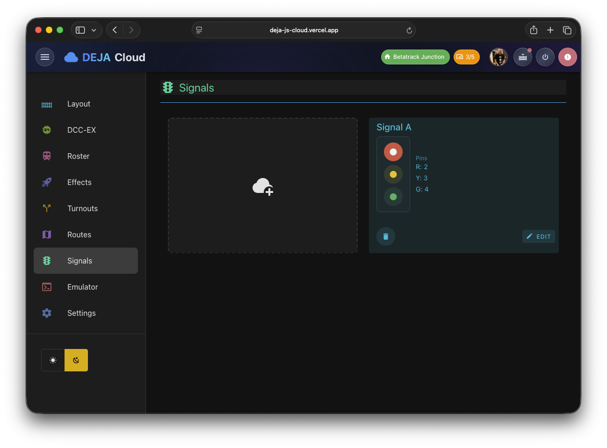Enable light mode with sun toggle
The image size is (607, 448).
[53, 360]
